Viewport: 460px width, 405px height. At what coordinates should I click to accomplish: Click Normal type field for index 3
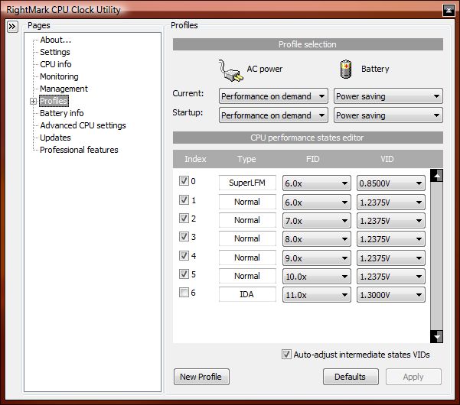click(x=247, y=238)
